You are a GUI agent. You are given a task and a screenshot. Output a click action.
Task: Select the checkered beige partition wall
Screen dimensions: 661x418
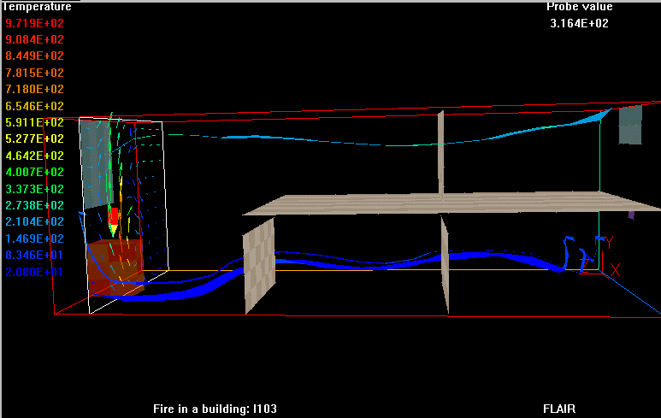click(259, 264)
